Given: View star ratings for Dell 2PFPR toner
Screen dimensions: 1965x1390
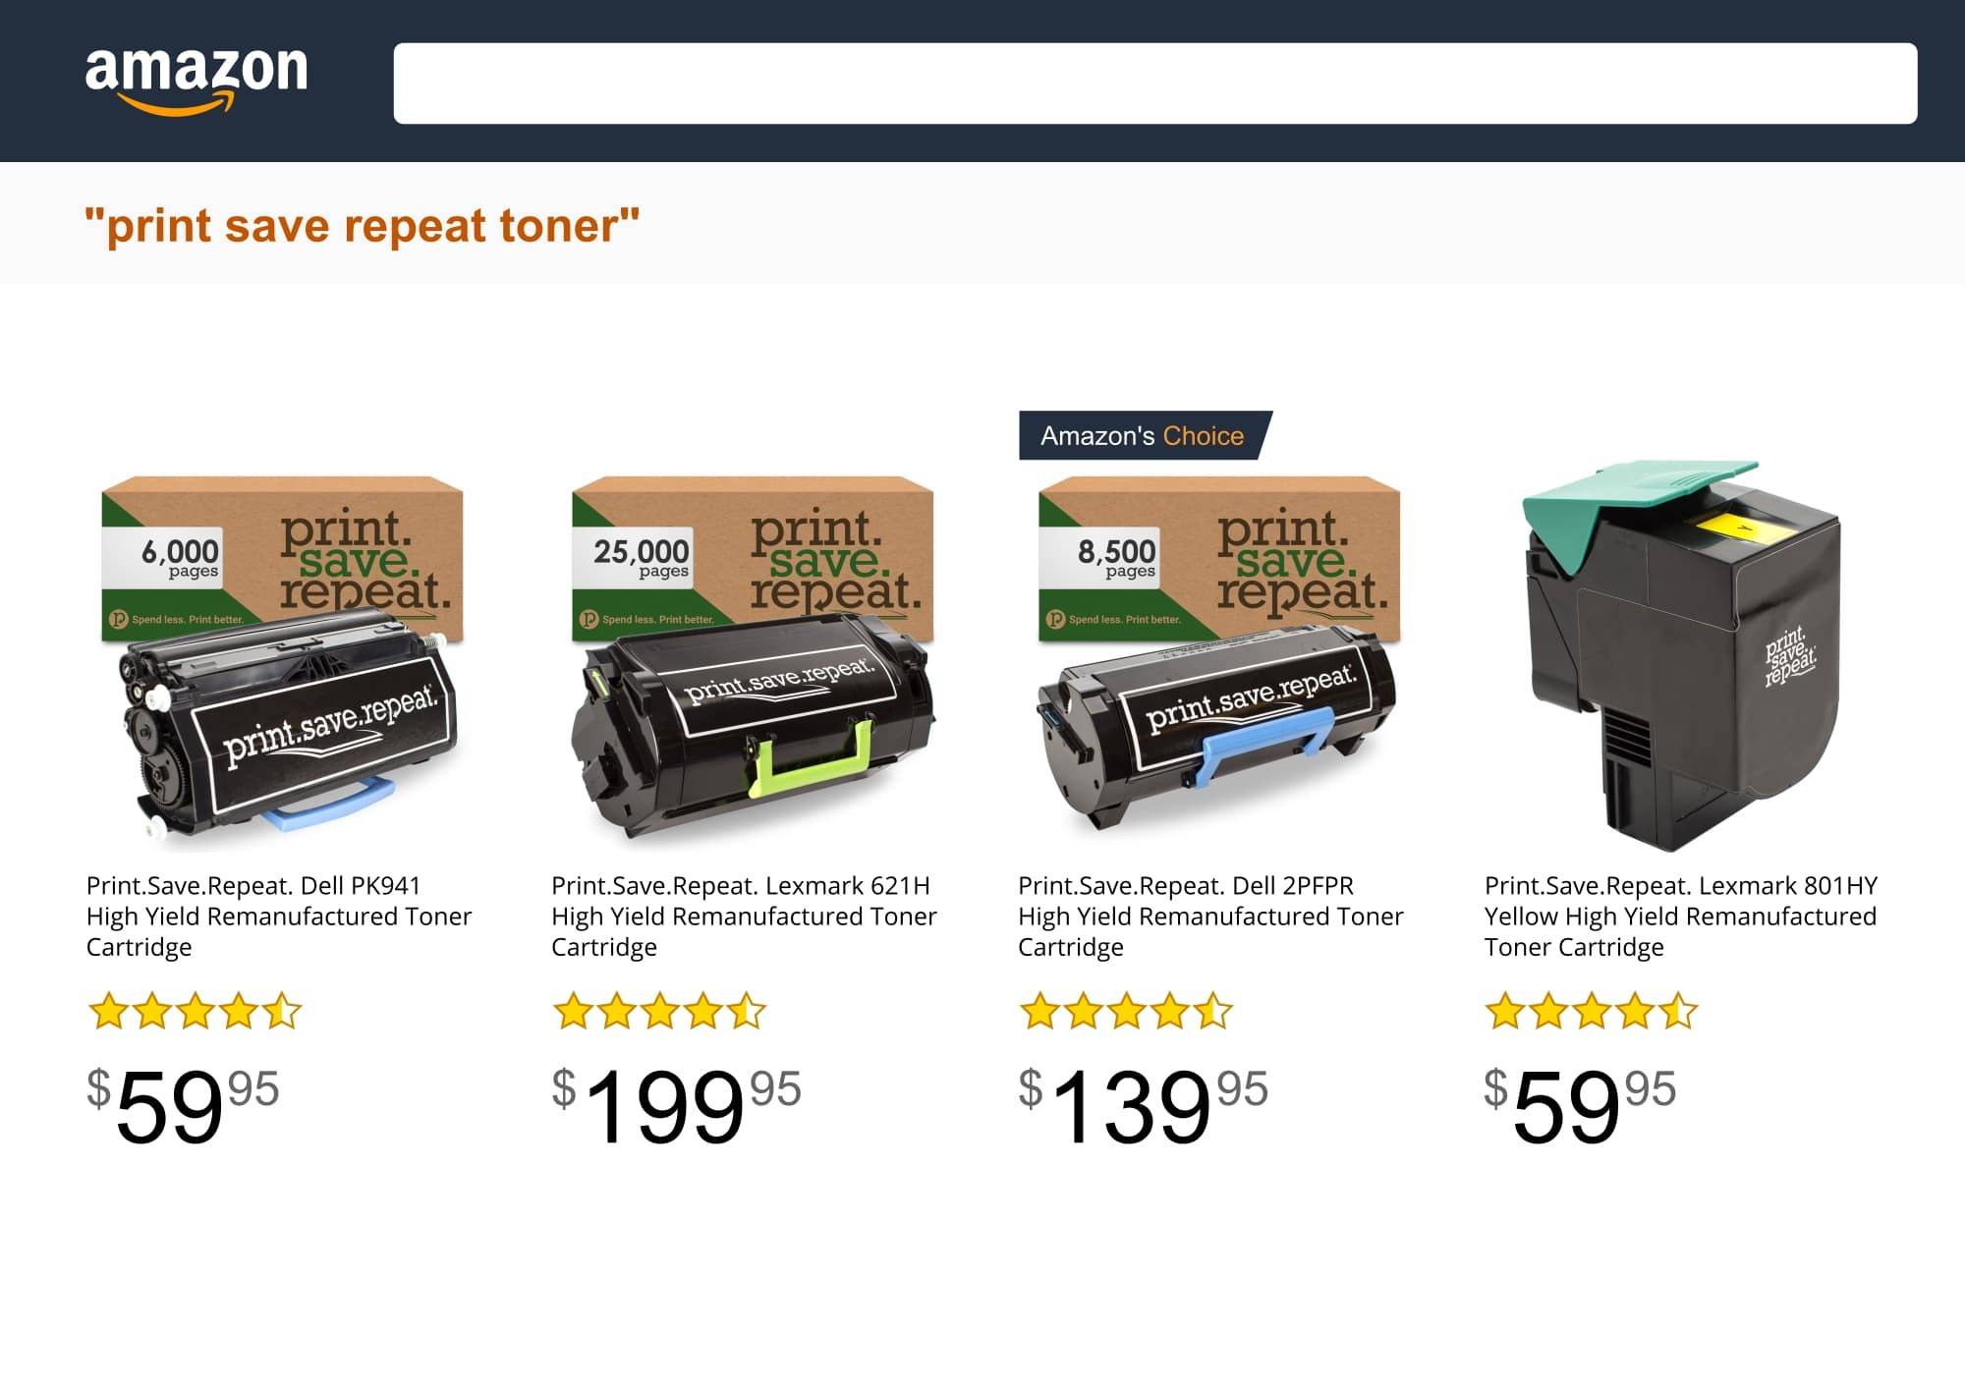Looking at the screenshot, I should coord(1126,1011).
